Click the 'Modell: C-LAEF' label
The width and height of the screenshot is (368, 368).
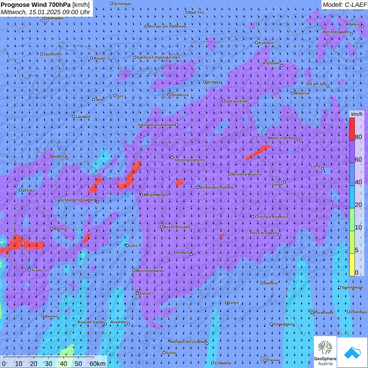pyautogui.click(x=345, y=5)
